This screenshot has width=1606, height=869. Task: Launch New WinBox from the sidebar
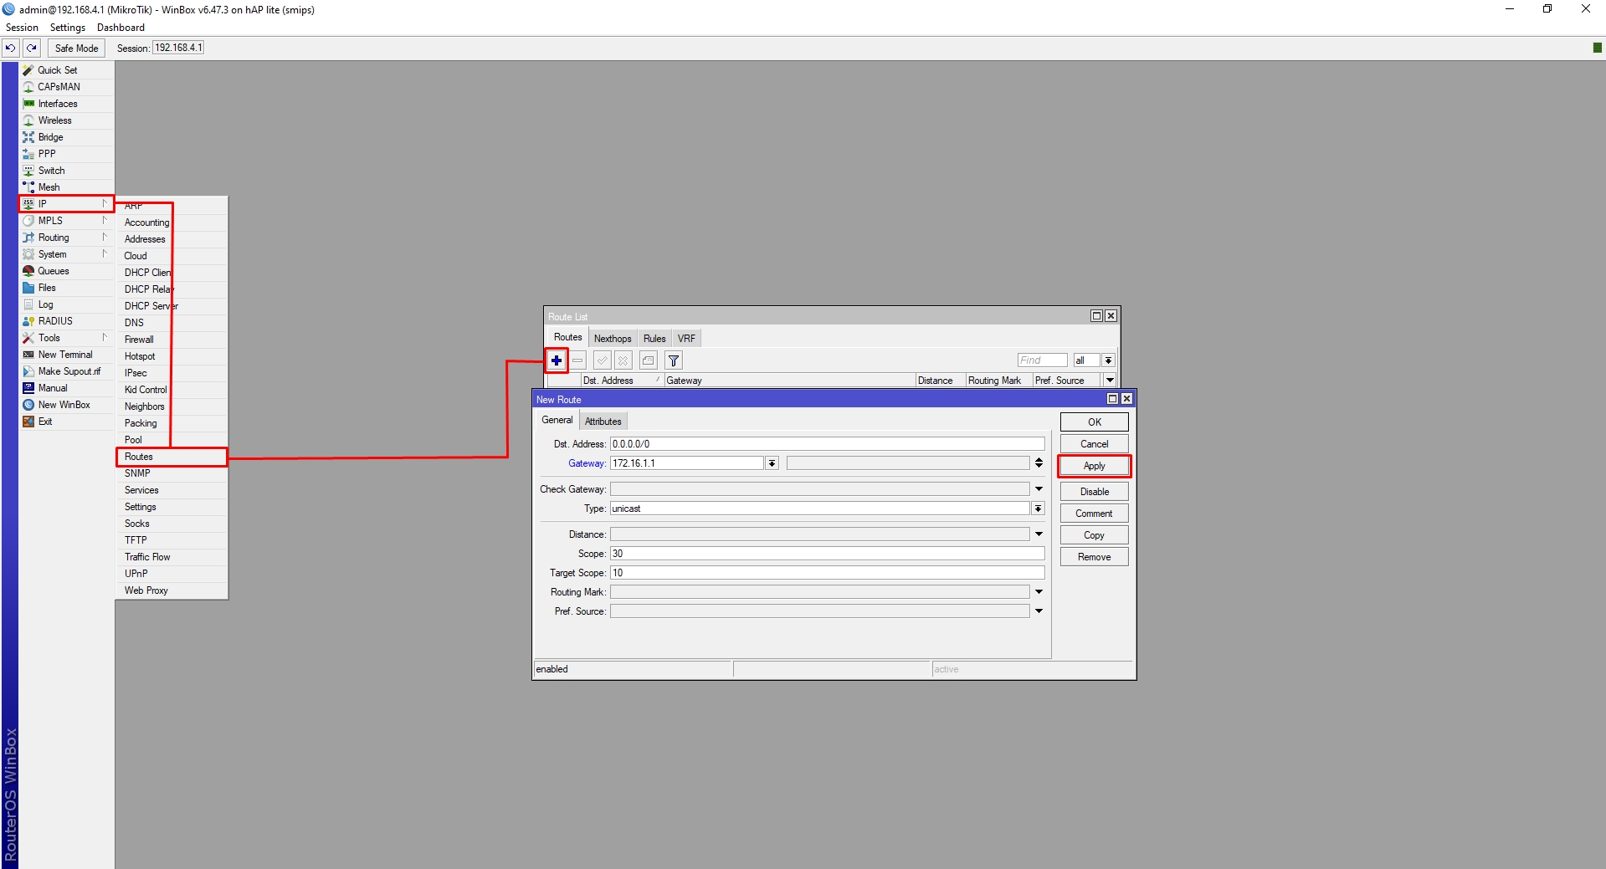point(66,405)
